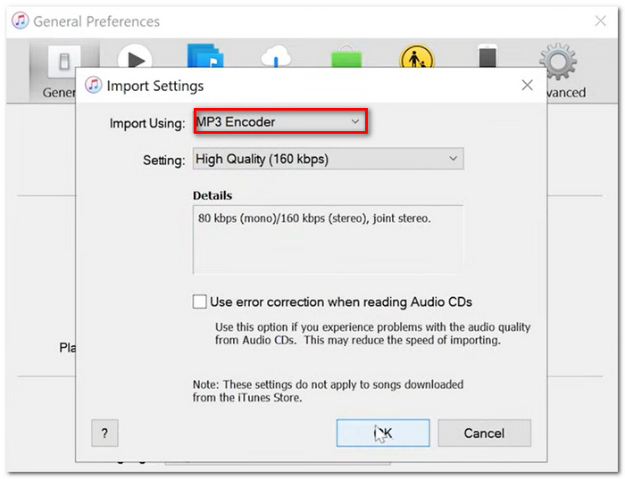Click the iTunes icon in General Preferences title
The height and width of the screenshot is (479, 625).
20,21
